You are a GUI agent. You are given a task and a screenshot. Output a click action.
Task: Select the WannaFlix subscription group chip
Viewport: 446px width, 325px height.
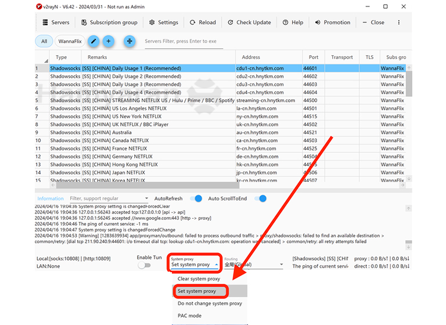pyautogui.click(x=70, y=41)
